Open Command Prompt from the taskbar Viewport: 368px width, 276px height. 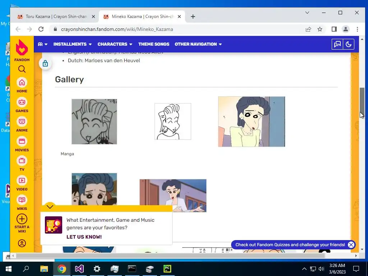click(x=132, y=269)
